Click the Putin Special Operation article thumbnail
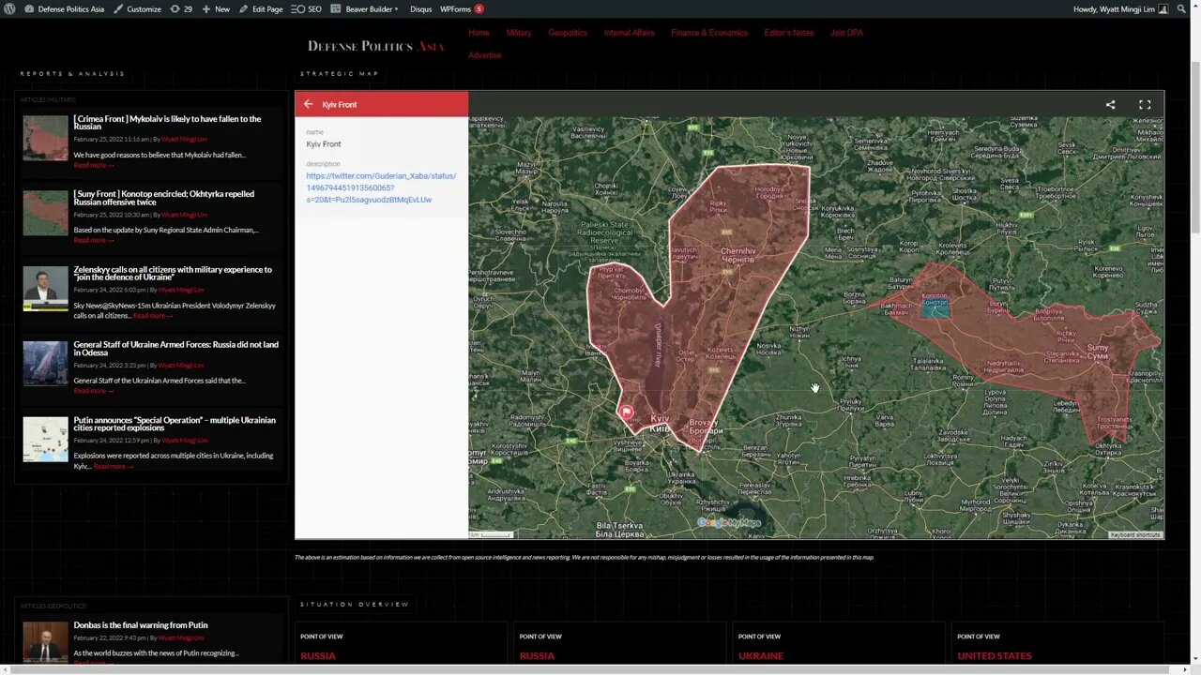Image resolution: width=1201 pixels, height=675 pixels. click(46, 439)
